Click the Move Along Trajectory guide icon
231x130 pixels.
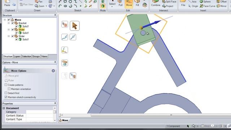[65, 37]
